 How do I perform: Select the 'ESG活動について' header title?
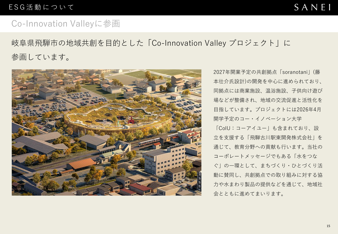pyautogui.click(x=41, y=7)
